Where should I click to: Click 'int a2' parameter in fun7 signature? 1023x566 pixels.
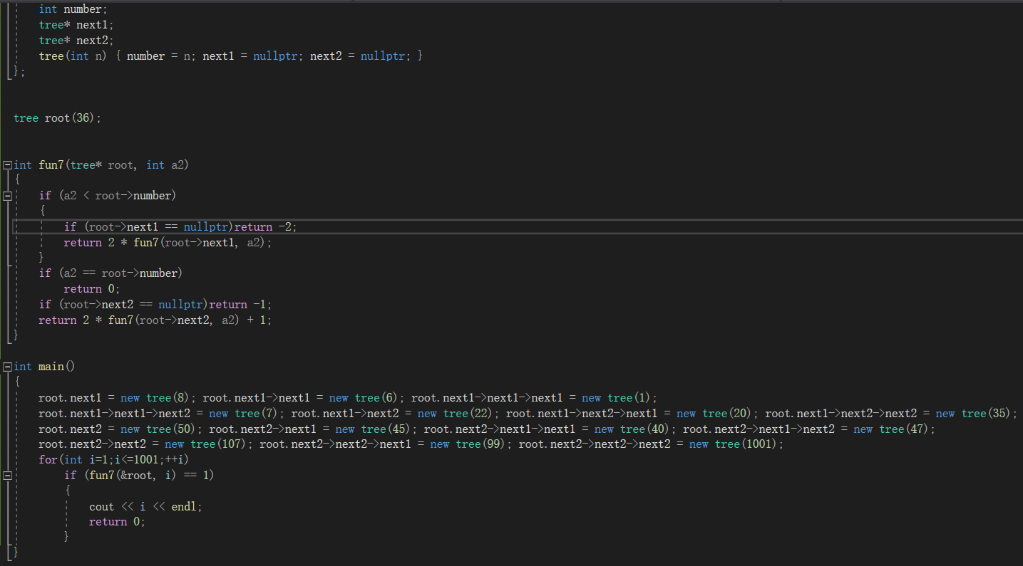(167, 165)
